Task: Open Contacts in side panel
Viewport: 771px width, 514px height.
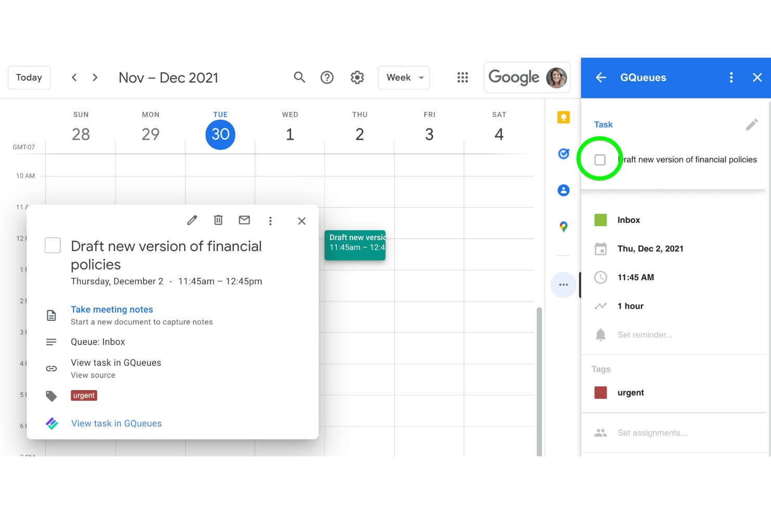Action: [x=564, y=190]
